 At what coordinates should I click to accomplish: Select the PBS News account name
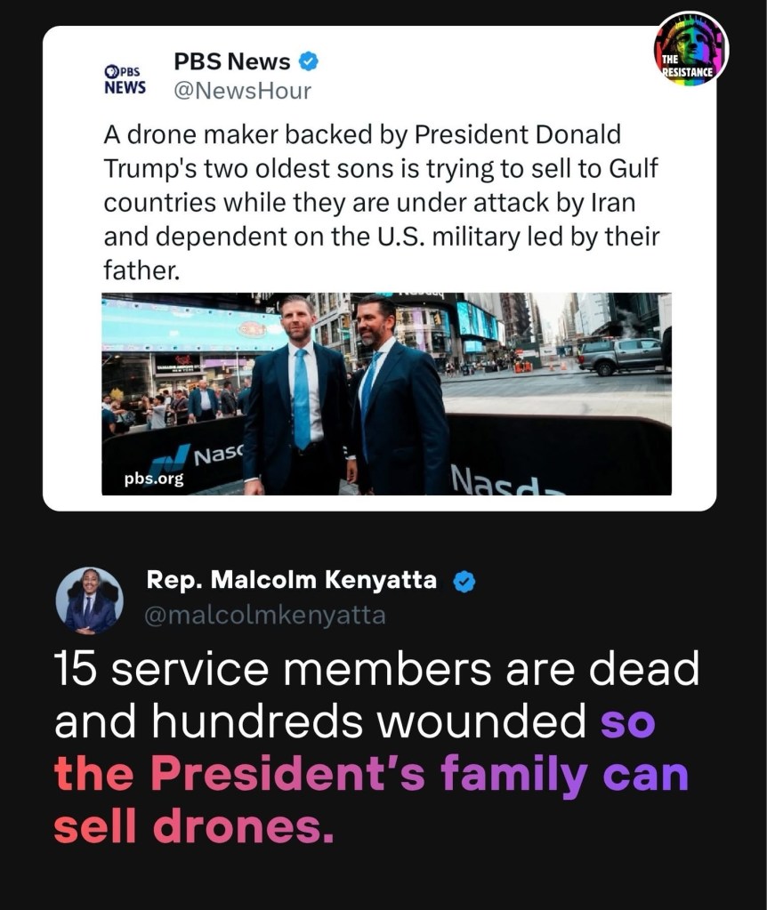click(x=231, y=61)
